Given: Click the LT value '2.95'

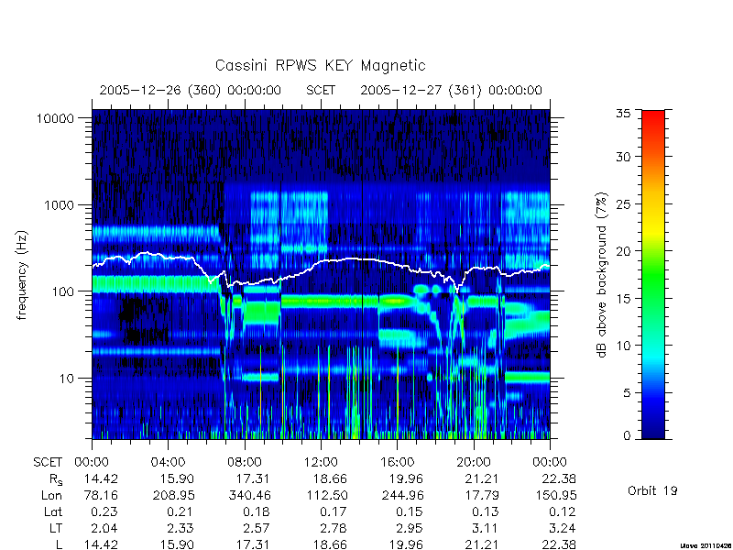Looking at the screenshot, I should point(410,528).
